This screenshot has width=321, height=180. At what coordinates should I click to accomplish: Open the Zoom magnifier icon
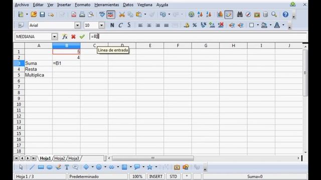[x=274, y=14]
